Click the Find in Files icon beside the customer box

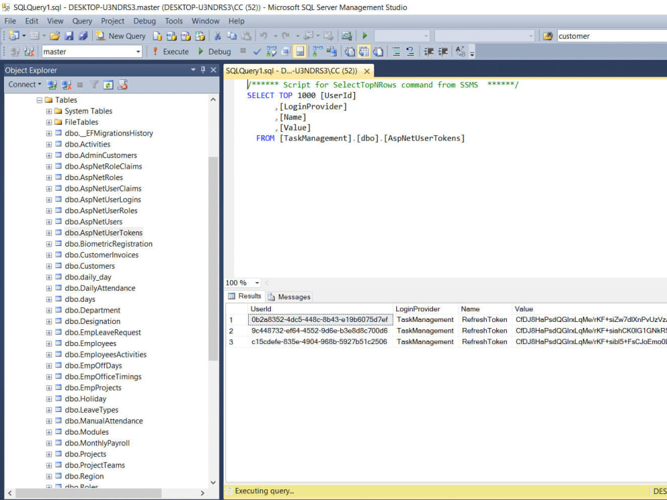click(548, 36)
